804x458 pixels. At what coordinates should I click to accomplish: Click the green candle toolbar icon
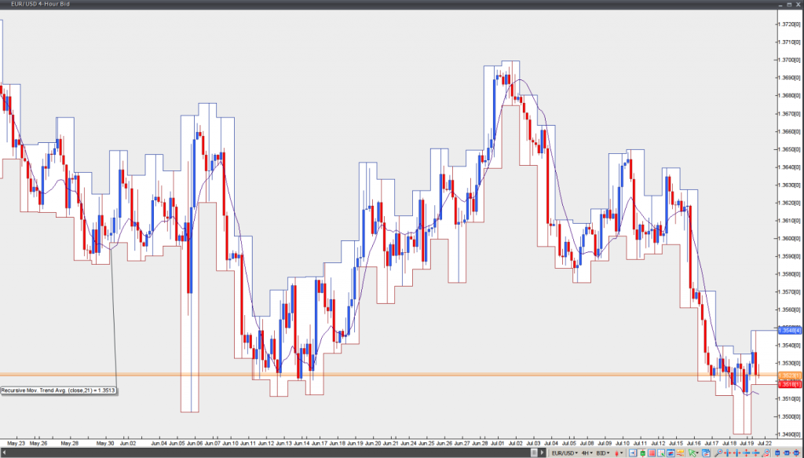click(x=642, y=453)
